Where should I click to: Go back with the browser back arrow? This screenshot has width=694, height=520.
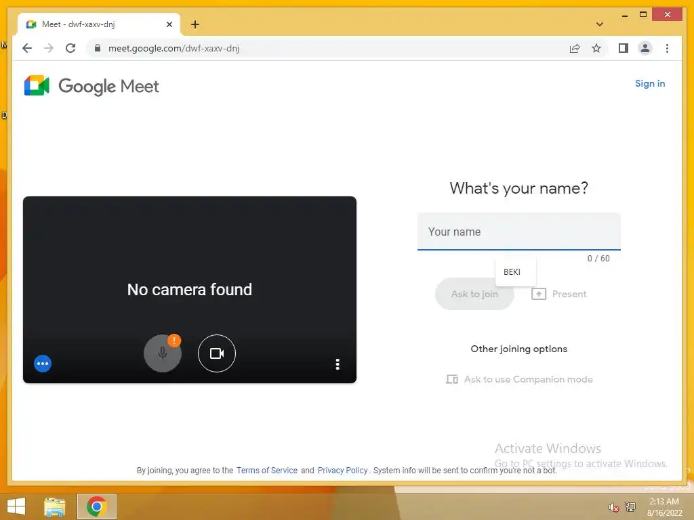(27, 48)
